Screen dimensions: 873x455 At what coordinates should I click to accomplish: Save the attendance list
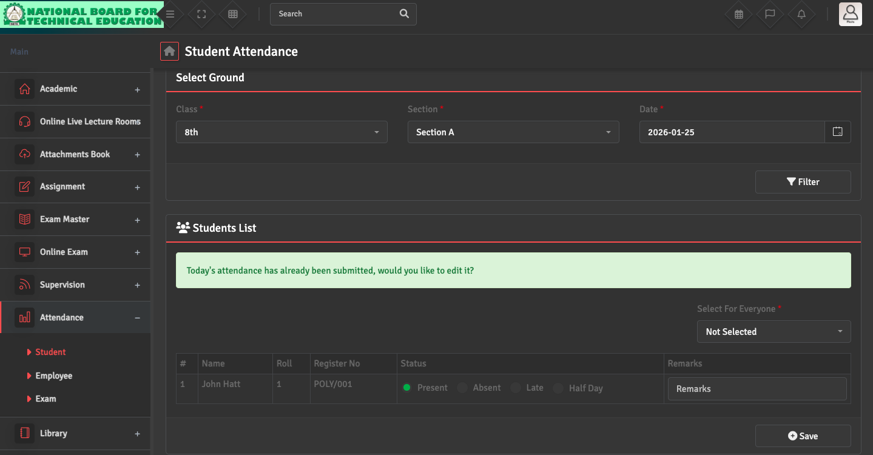click(803, 436)
